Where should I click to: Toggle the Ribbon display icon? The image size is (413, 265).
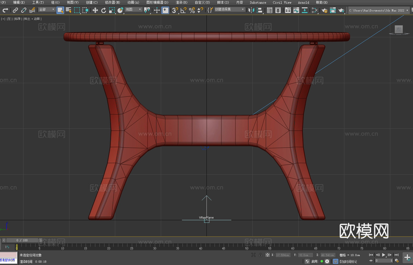[x=288, y=10]
